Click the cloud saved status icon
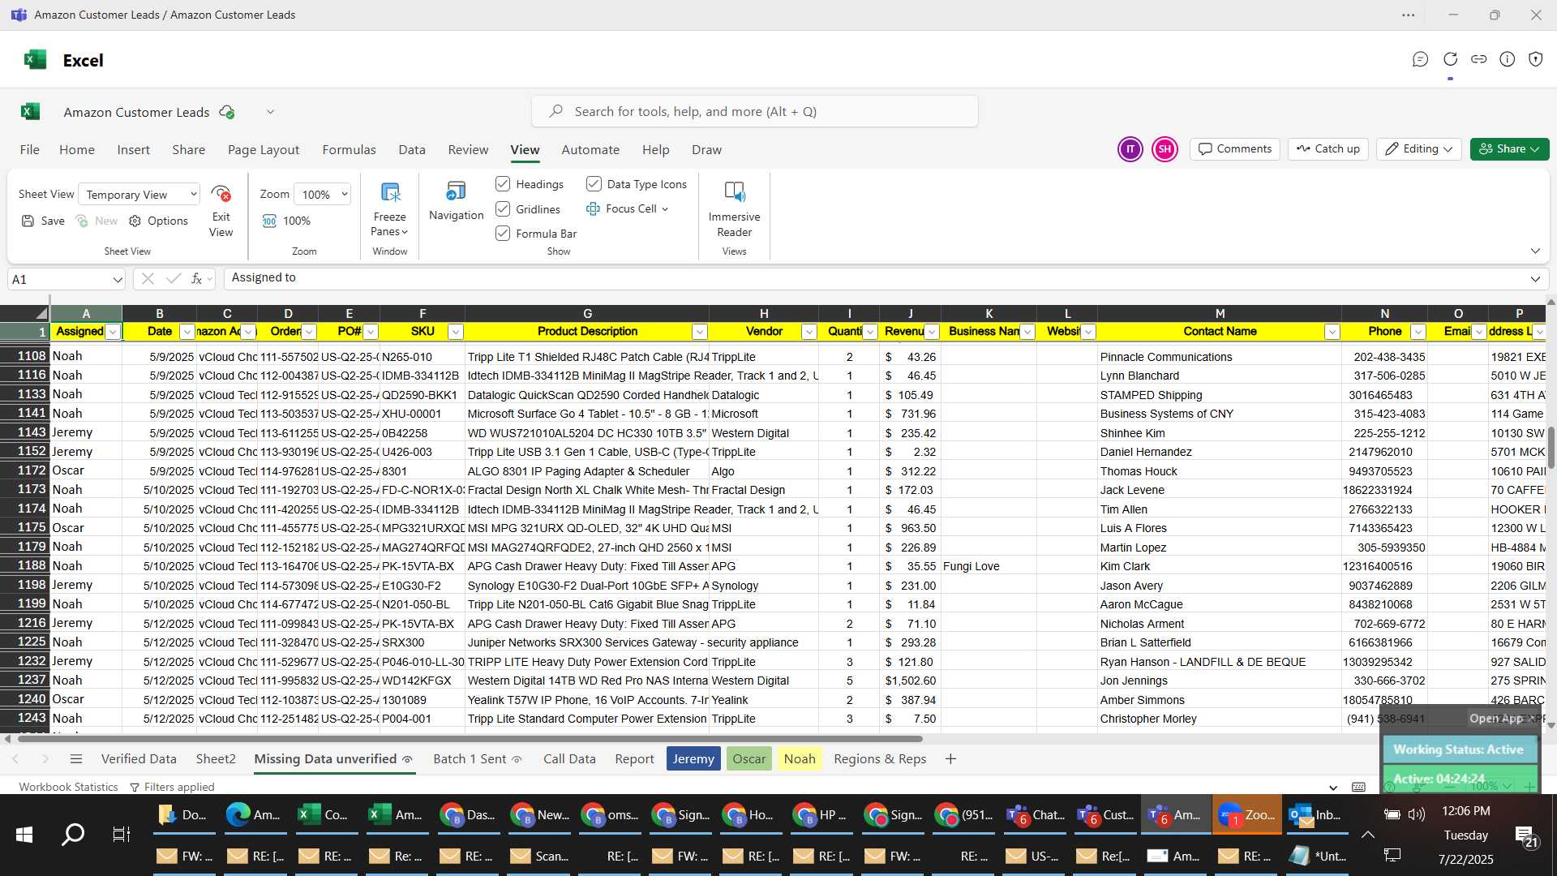This screenshot has width=1557, height=876. click(227, 112)
